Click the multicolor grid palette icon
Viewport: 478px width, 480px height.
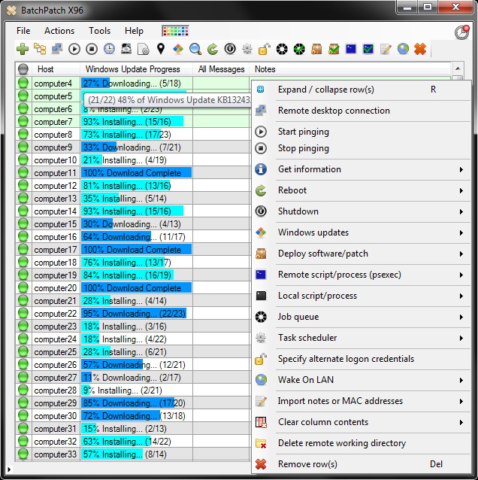(176, 31)
